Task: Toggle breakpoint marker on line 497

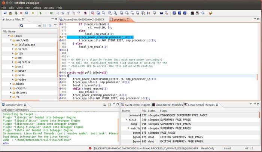Action: 61,95
